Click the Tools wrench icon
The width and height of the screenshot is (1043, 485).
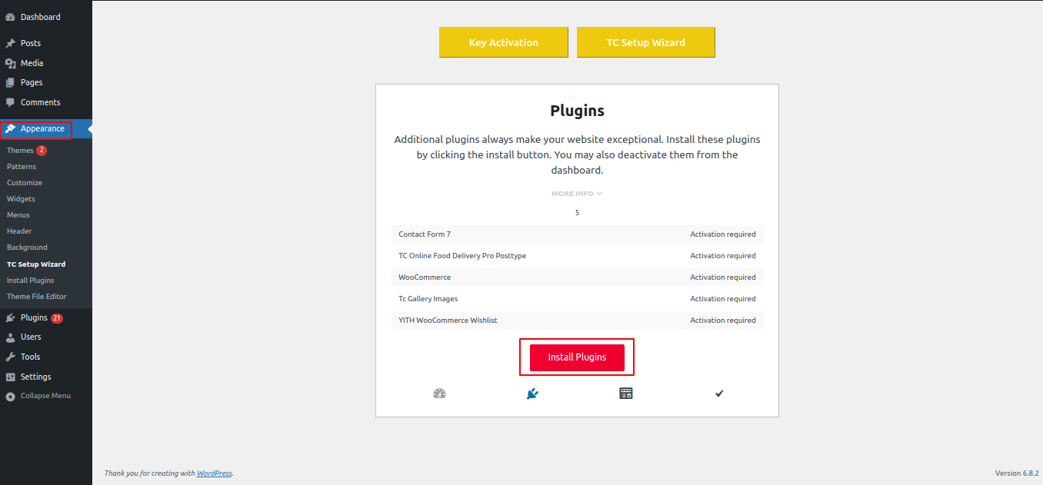click(10, 357)
